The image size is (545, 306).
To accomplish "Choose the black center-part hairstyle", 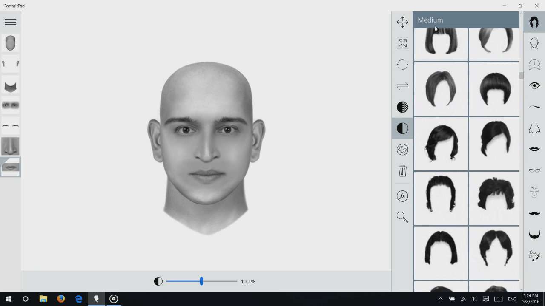I will point(494,253).
